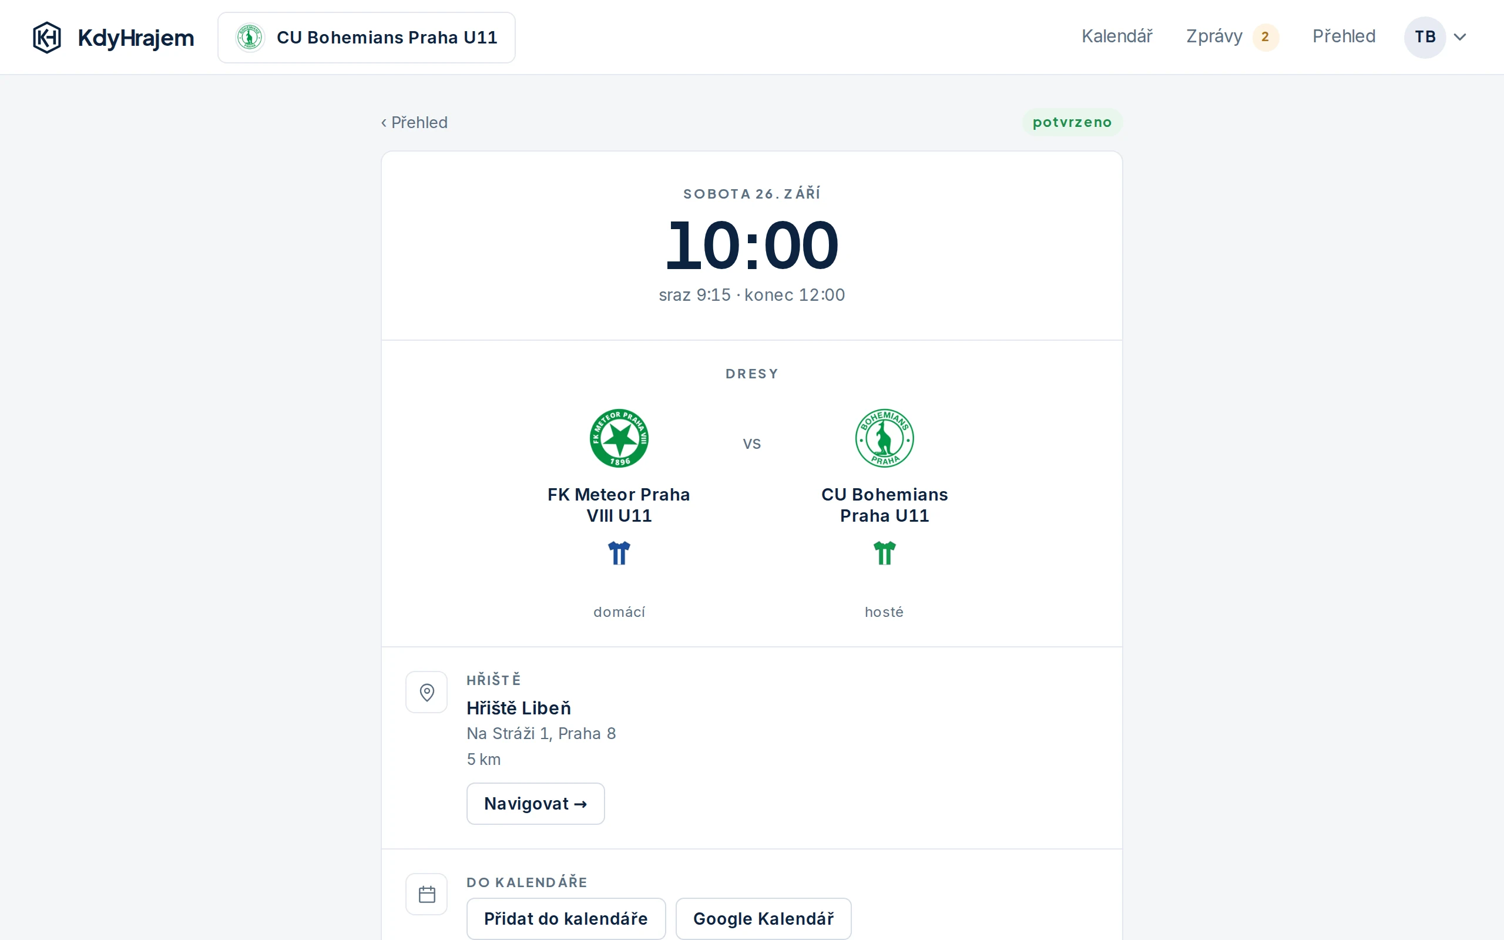Click the calendar icon beside Do kalendáře
The height and width of the screenshot is (940, 1504).
point(427,894)
